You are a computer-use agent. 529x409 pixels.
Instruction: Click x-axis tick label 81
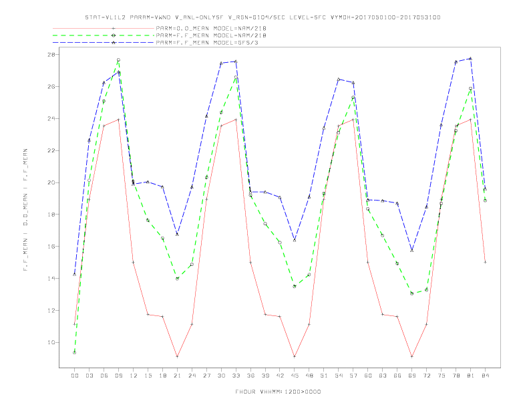click(471, 376)
